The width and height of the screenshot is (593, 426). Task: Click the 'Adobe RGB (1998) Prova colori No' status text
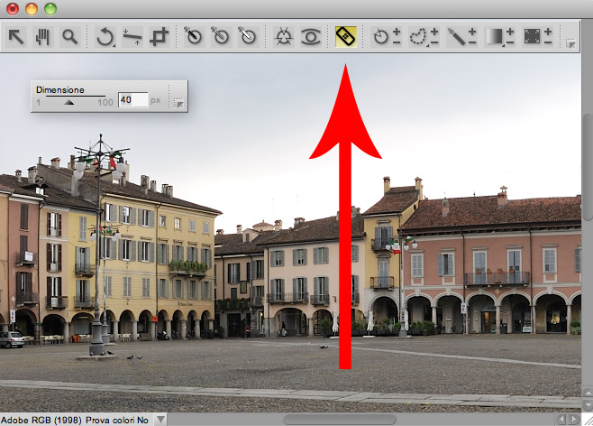pyautogui.click(x=75, y=420)
